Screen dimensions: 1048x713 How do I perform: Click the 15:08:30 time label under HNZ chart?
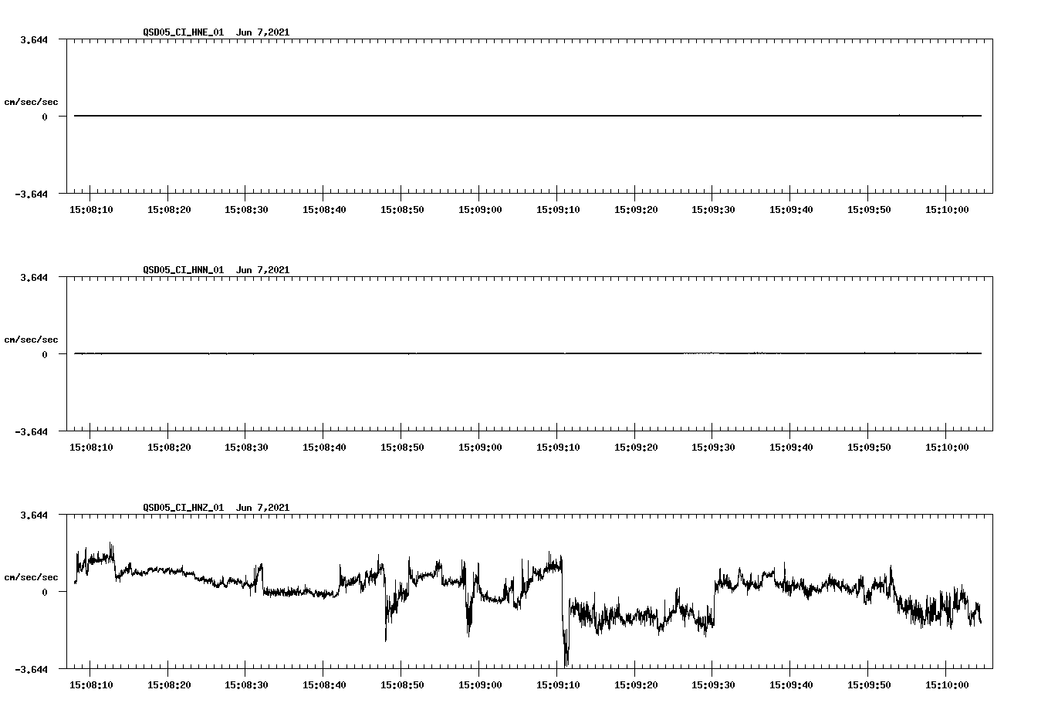246,684
